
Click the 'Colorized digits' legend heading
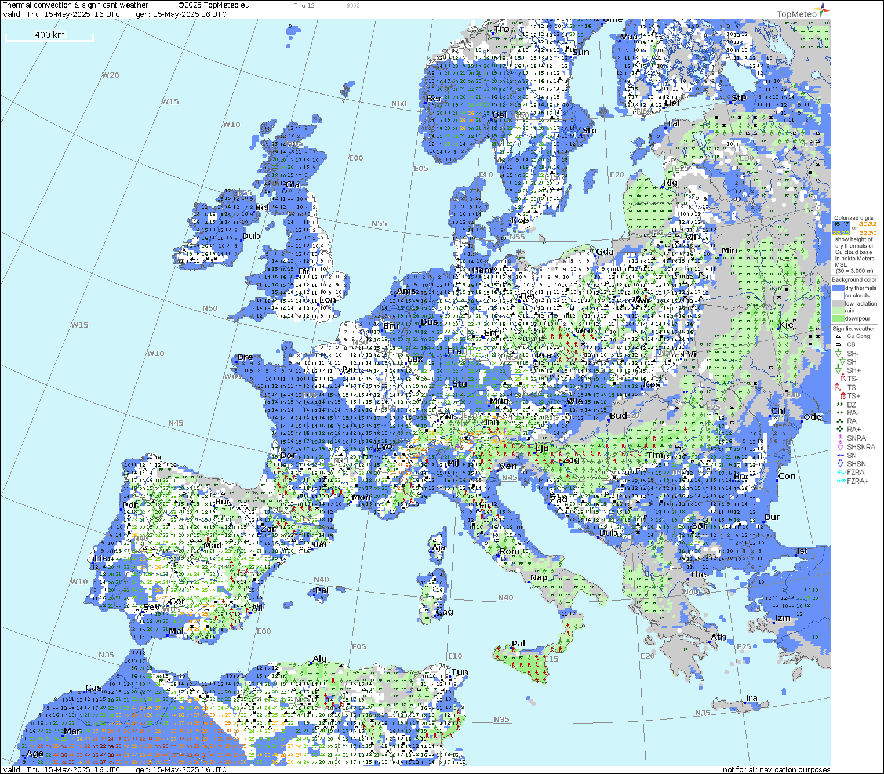pos(853,218)
